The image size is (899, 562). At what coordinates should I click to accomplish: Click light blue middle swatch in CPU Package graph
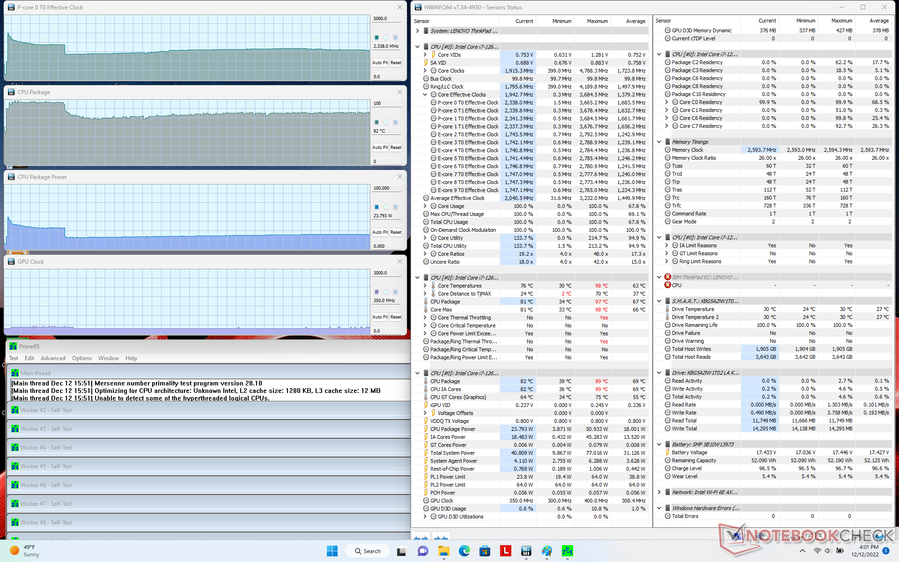[386, 122]
